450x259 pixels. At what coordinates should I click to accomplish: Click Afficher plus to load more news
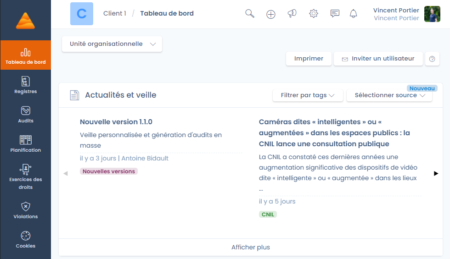[x=250, y=247]
